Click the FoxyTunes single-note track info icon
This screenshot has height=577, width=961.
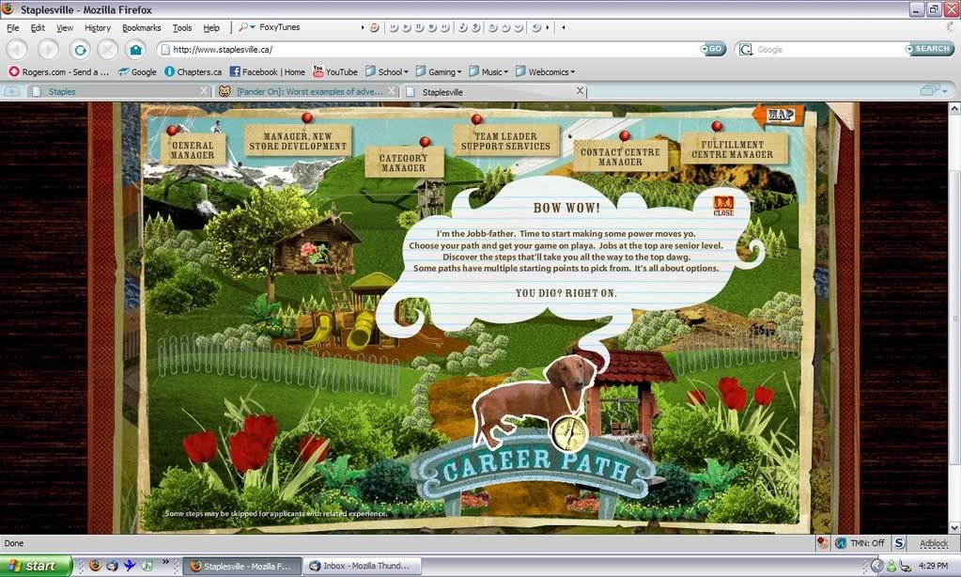[x=463, y=27]
